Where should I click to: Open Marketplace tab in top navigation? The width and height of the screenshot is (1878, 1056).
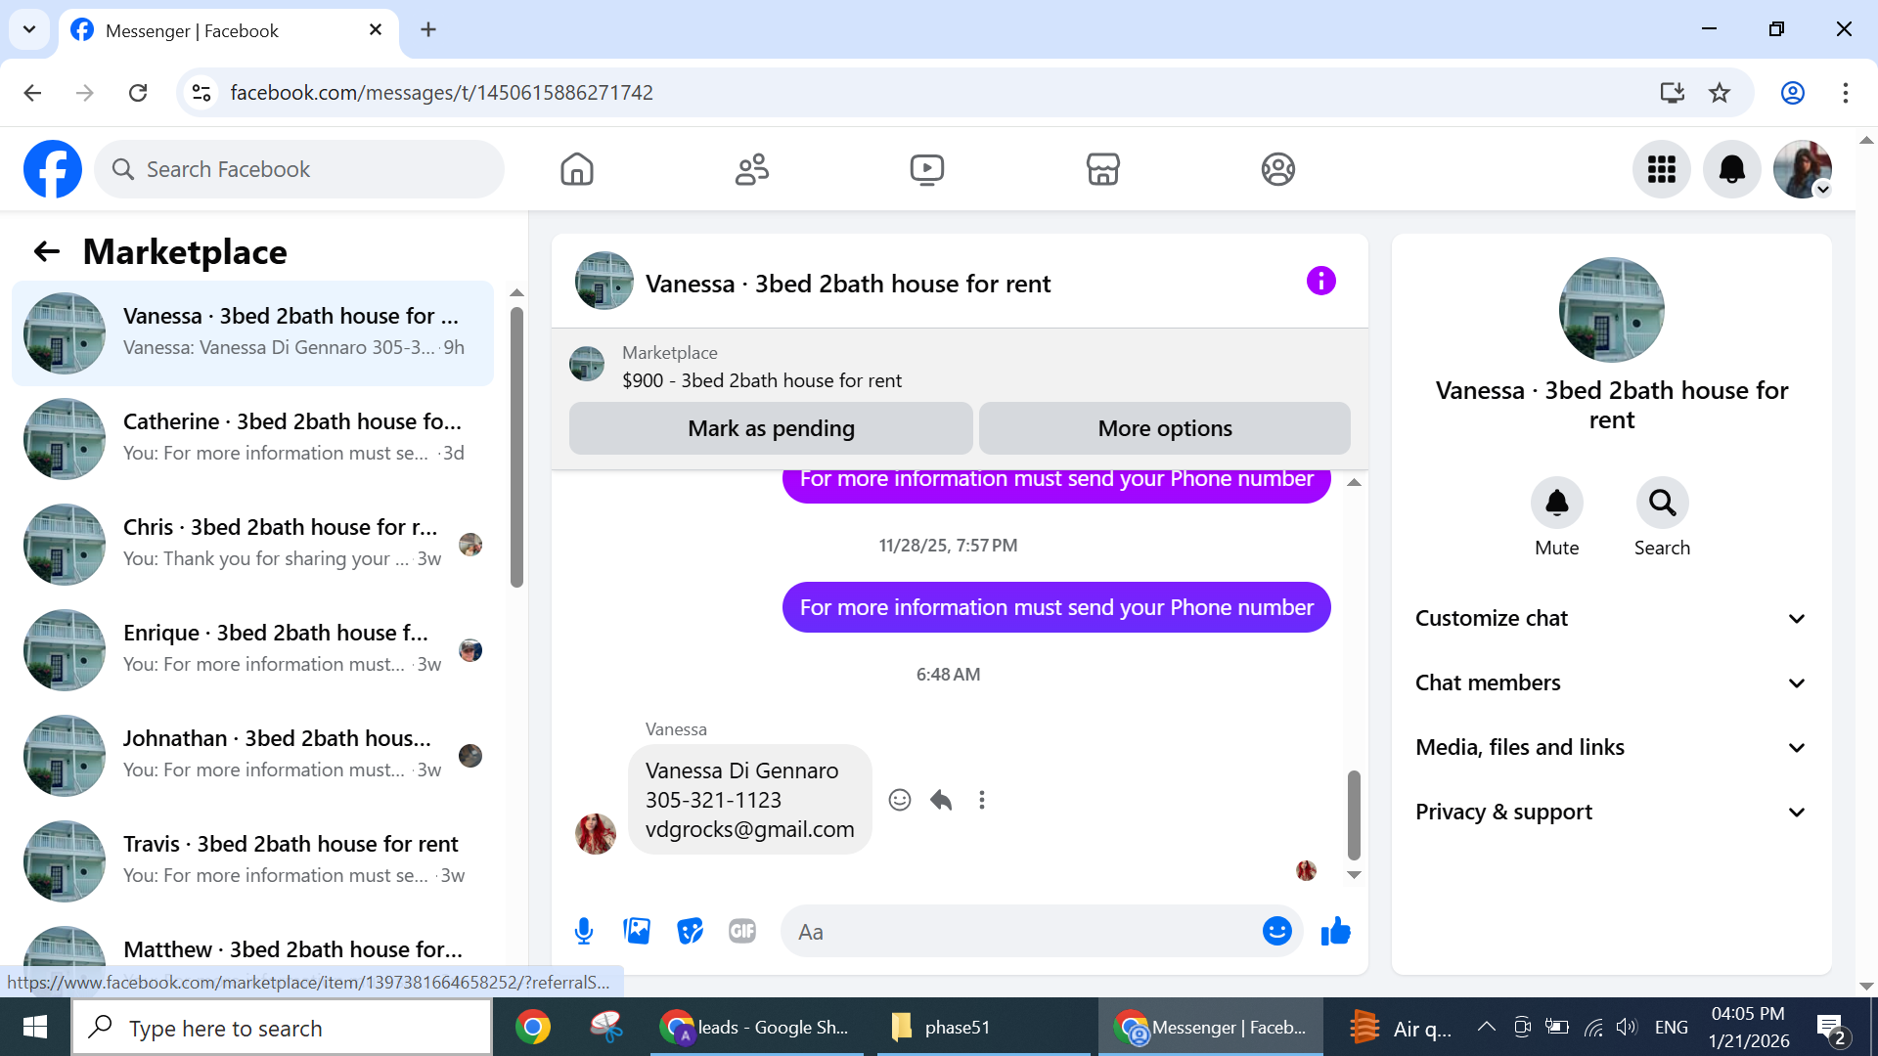(x=1102, y=169)
